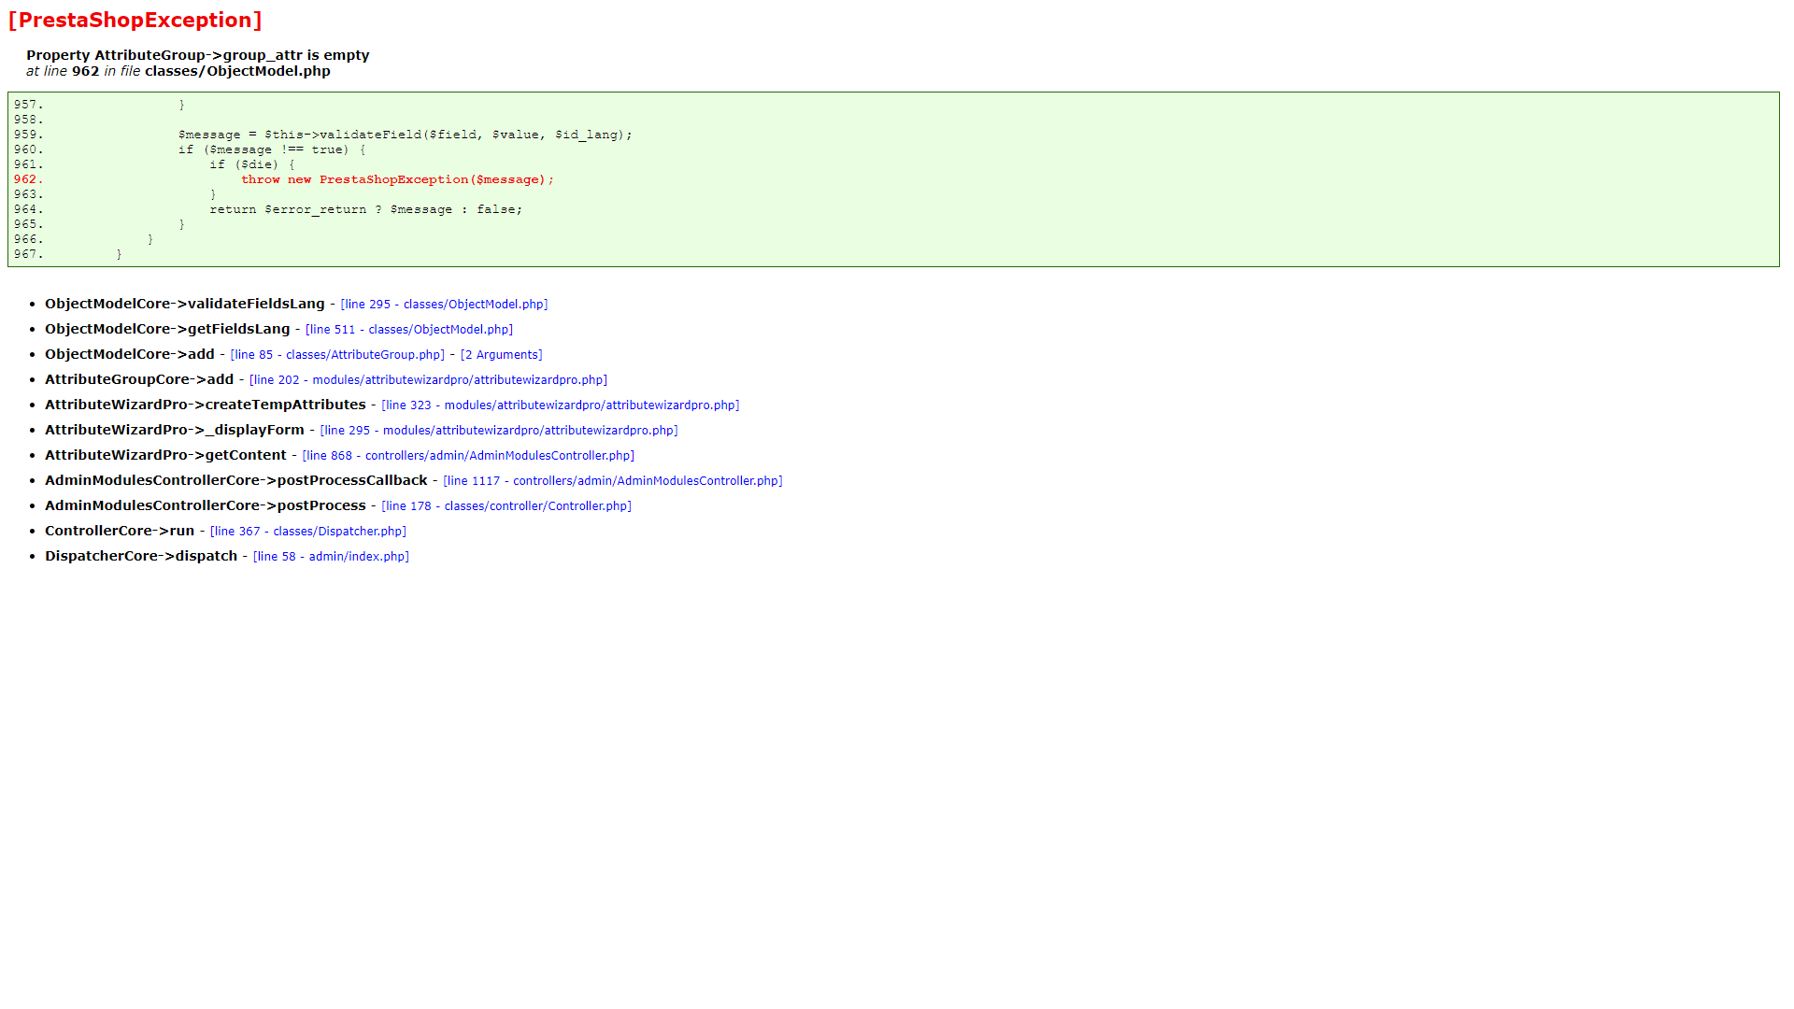Click the _displayForm line 295 attributewizardpro.php link
This screenshot has width=1794, height=1009.
pos(499,431)
